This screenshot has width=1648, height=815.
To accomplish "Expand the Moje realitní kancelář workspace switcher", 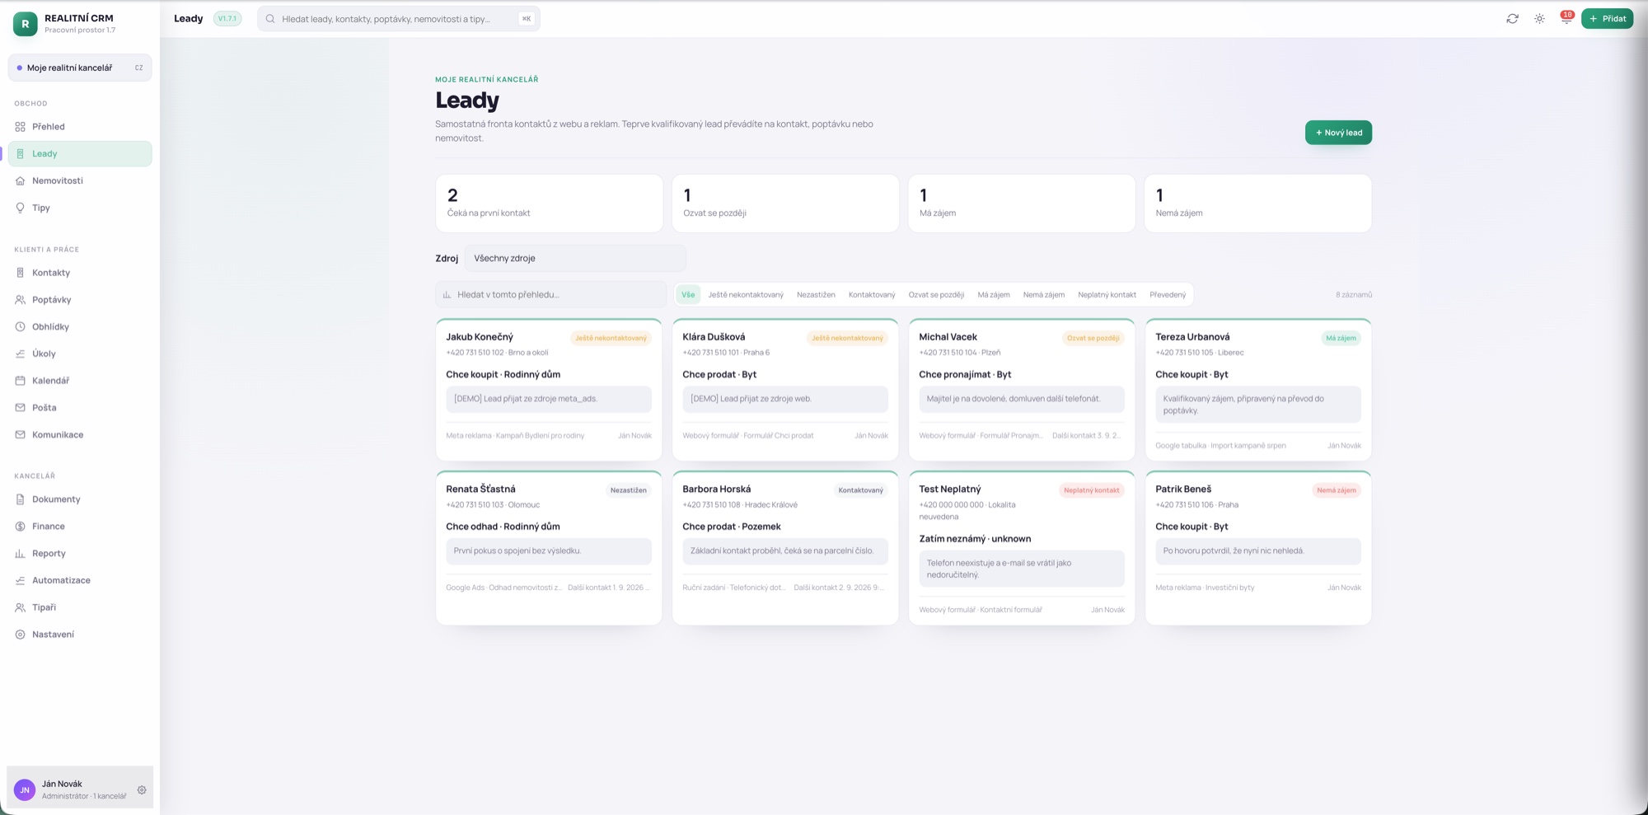I will pos(80,68).
